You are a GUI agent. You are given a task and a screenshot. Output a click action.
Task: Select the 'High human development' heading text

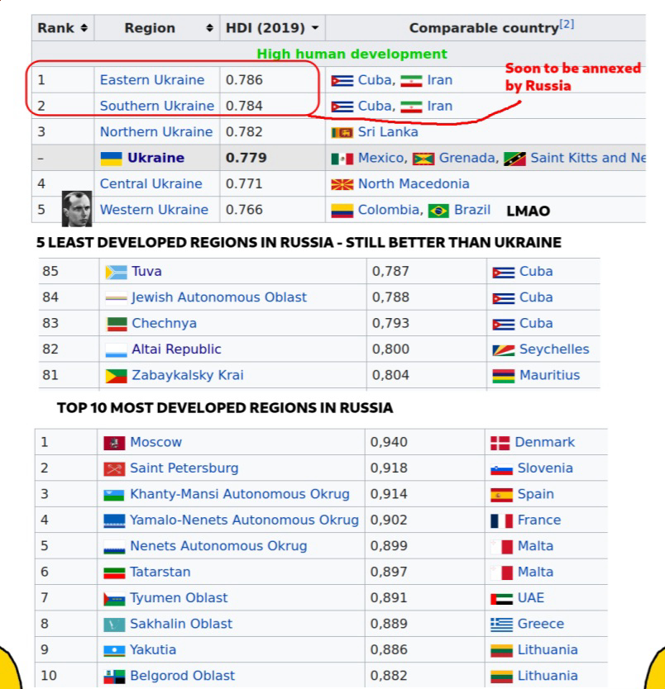(352, 54)
